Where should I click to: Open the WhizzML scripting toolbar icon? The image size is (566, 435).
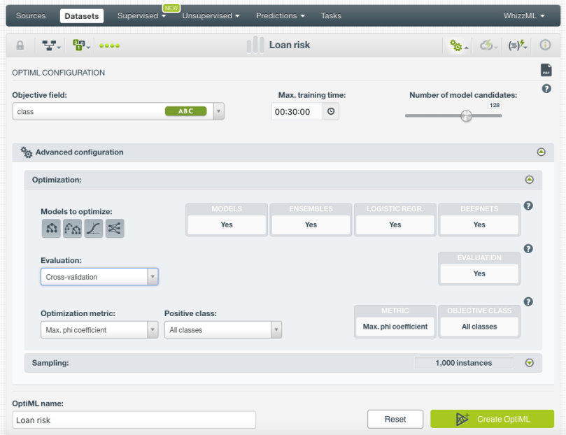[518, 45]
